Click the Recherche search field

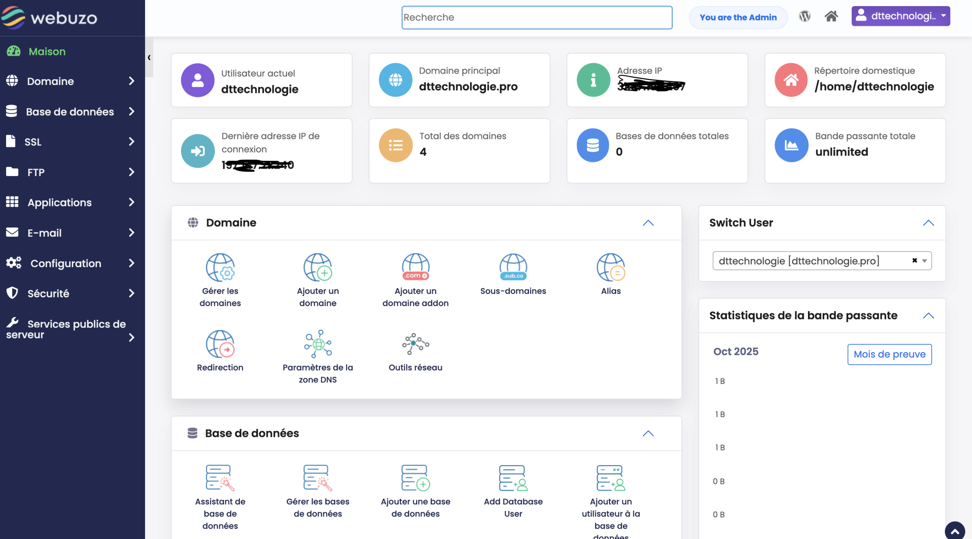536,17
